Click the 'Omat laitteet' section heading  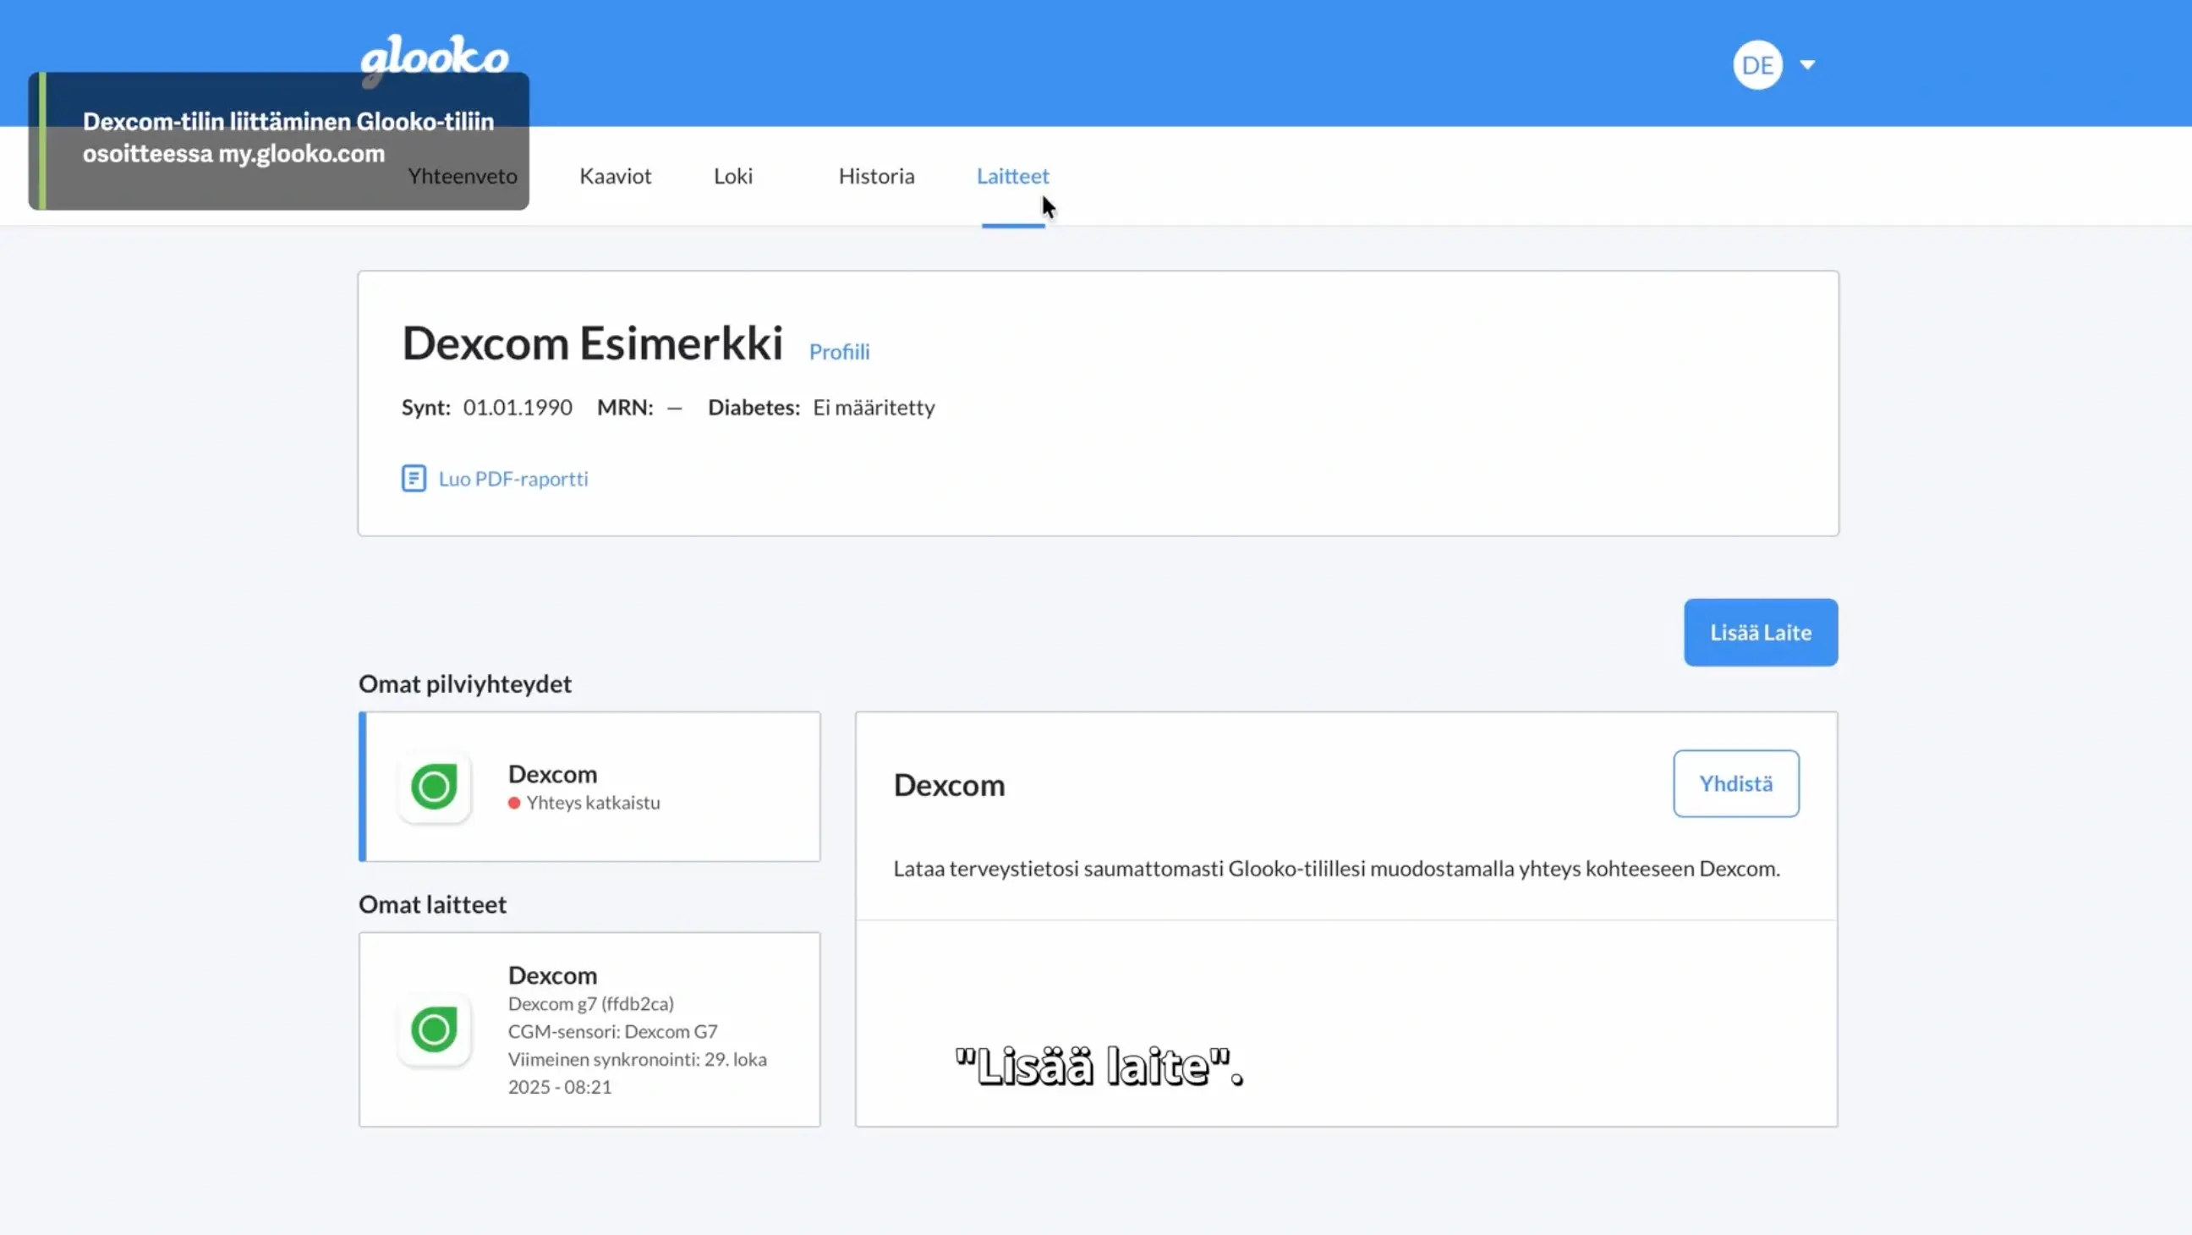click(x=432, y=905)
